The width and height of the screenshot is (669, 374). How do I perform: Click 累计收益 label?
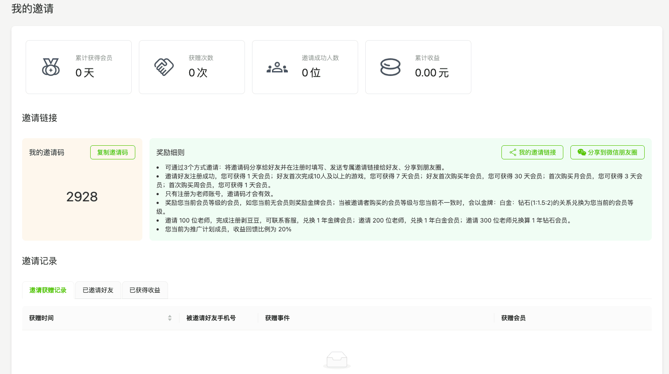tap(428, 58)
